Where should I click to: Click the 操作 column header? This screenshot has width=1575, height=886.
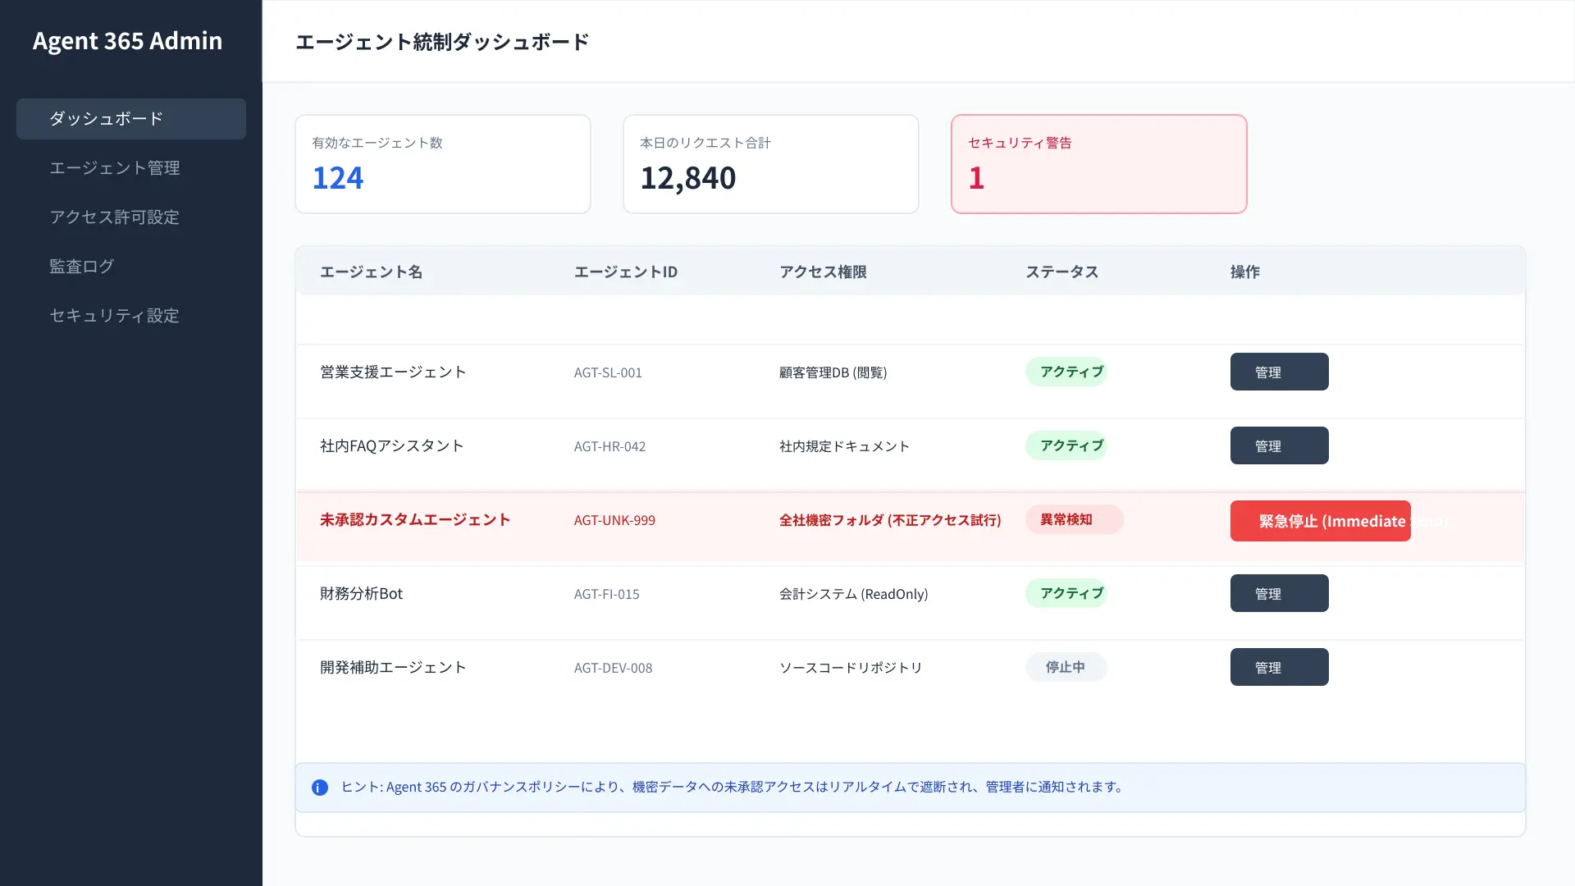[1244, 272]
